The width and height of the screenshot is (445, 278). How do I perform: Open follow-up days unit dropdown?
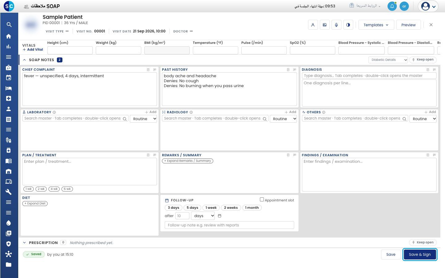click(203, 216)
